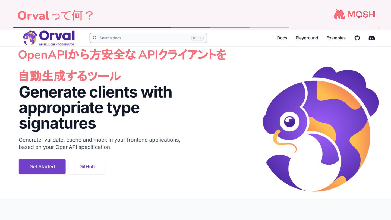Click the 'Generate clients with appropriate type signatures' heading
391x220 pixels.
pos(95,108)
